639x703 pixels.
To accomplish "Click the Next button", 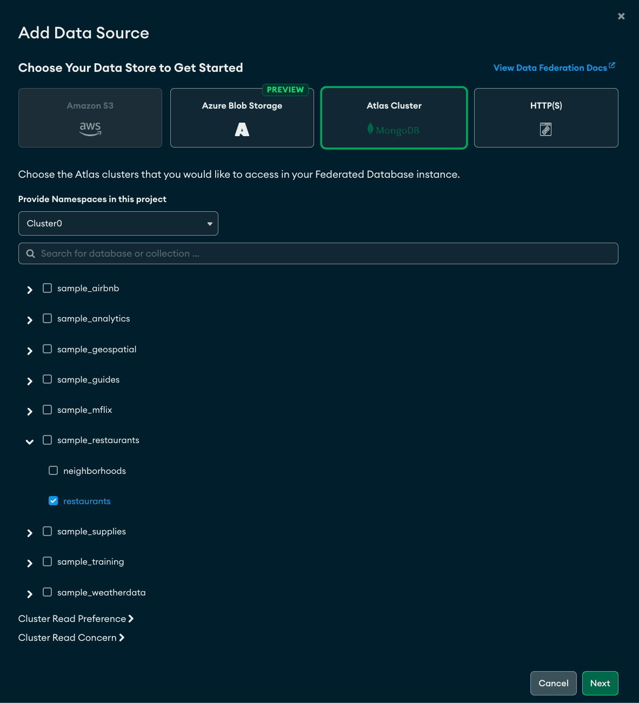I will coord(600,683).
